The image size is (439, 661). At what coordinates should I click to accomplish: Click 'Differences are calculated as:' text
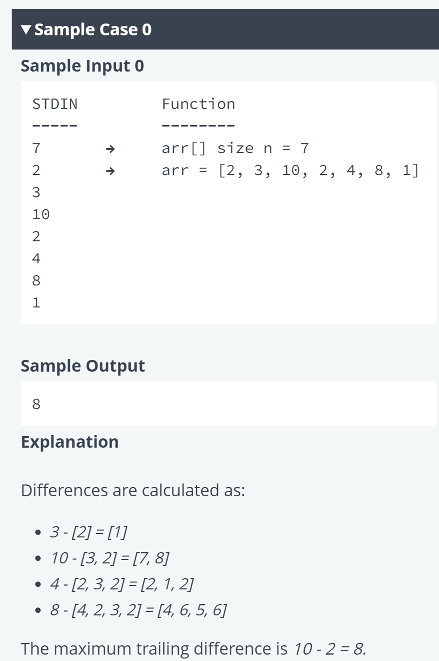click(133, 490)
